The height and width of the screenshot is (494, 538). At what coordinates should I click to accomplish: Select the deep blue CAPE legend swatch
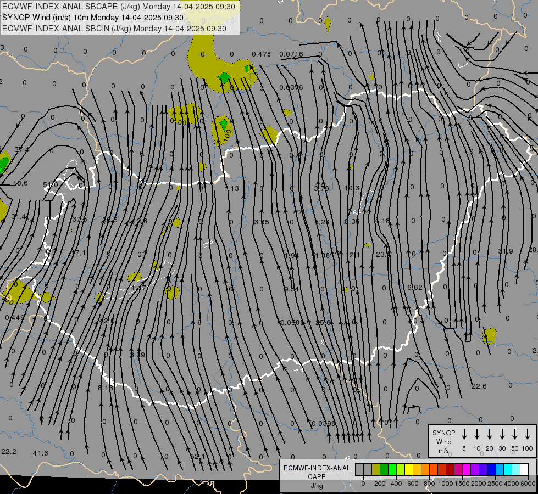tap(491, 470)
